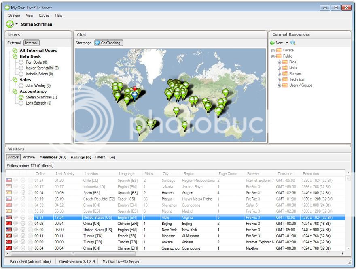Click the Tunisia flag icon in the visitor list

[x=9, y=236]
